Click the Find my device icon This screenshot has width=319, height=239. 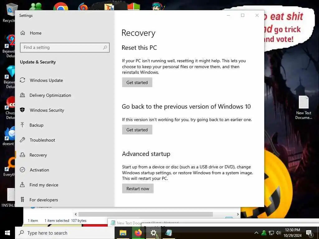pos(22,185)
